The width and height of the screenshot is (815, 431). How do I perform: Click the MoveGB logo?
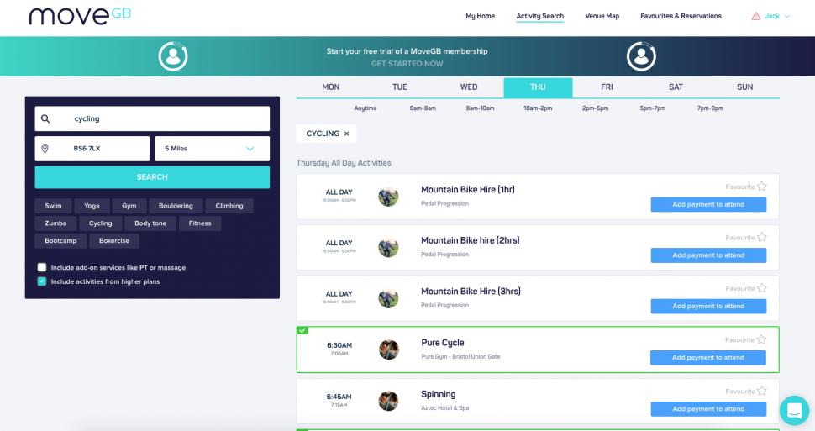(x=80, y=16)
